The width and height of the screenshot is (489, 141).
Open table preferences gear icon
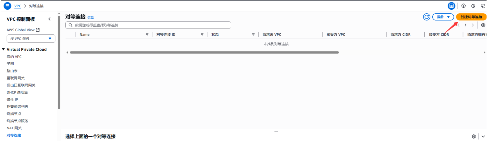[483, 25]
